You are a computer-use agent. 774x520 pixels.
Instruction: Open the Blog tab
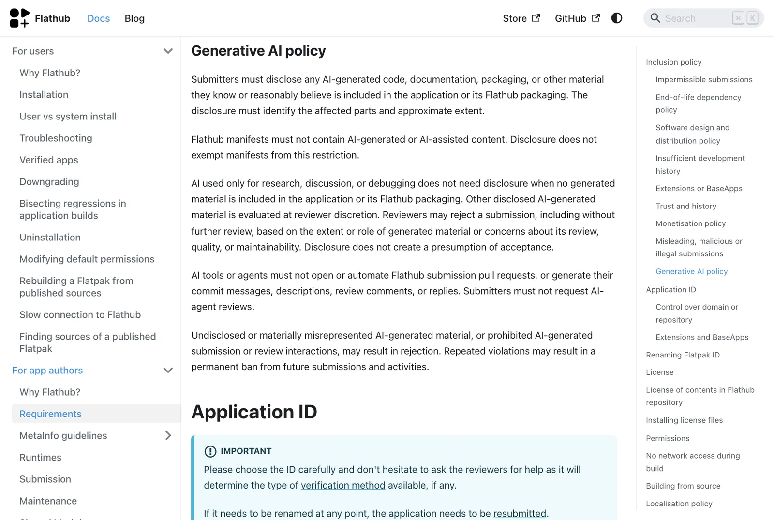(x=134, y=18)
